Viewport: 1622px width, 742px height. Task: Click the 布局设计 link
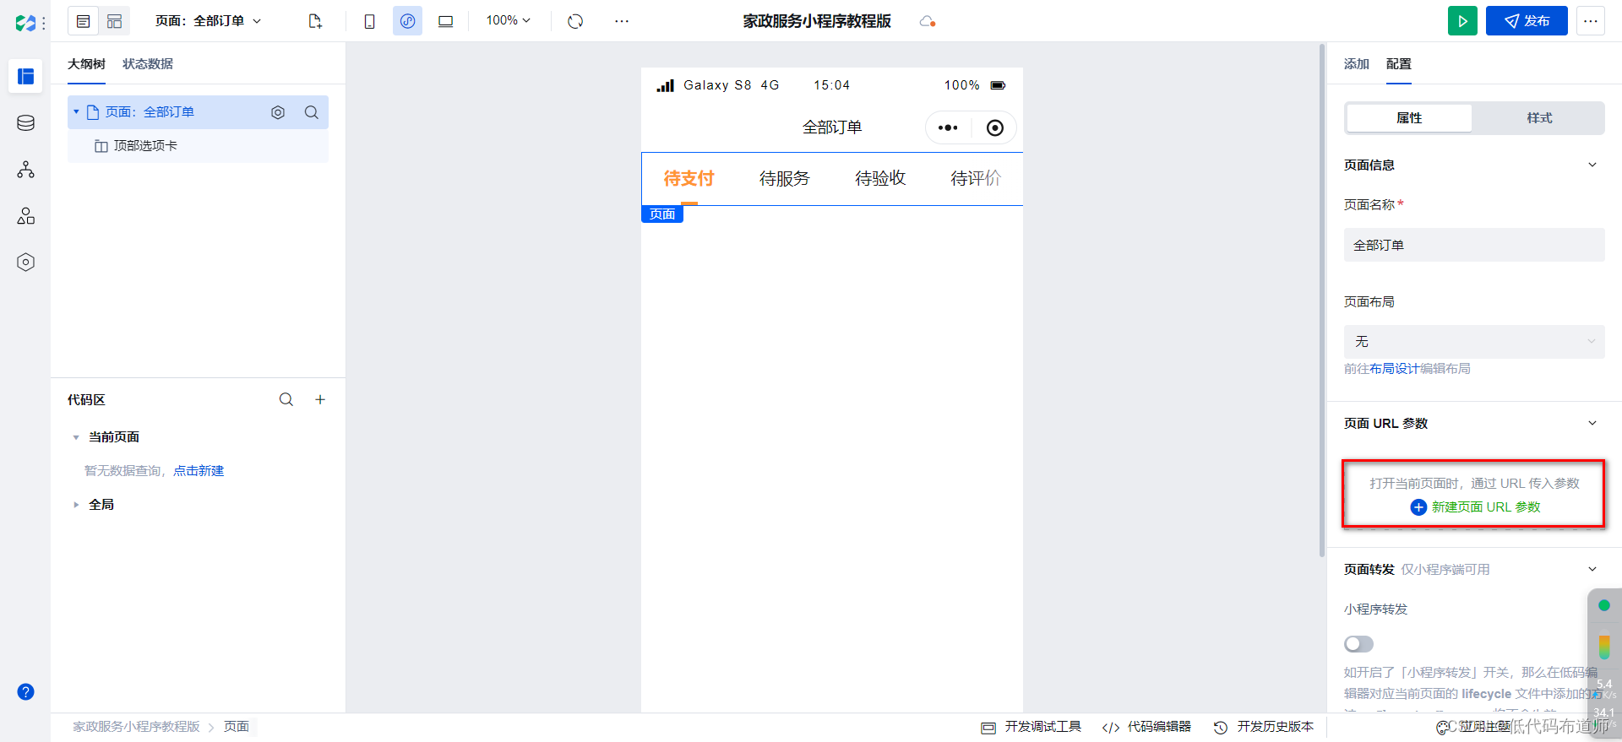[x=1395, y=369]
